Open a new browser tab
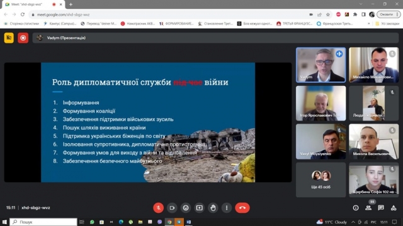This screenshot has height=226, width=403. tap(71, 4)
